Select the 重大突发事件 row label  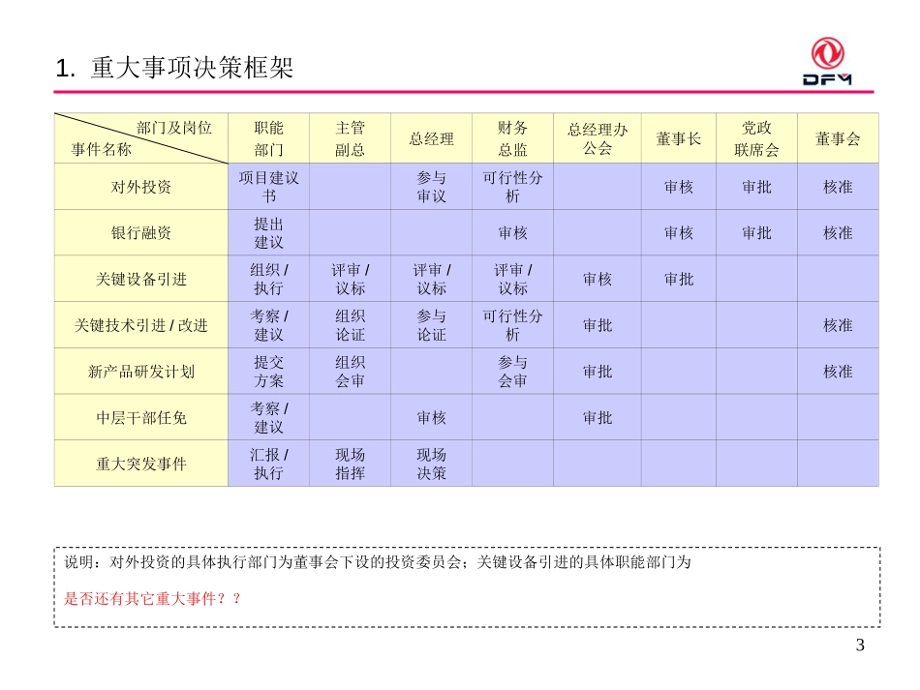140,464
